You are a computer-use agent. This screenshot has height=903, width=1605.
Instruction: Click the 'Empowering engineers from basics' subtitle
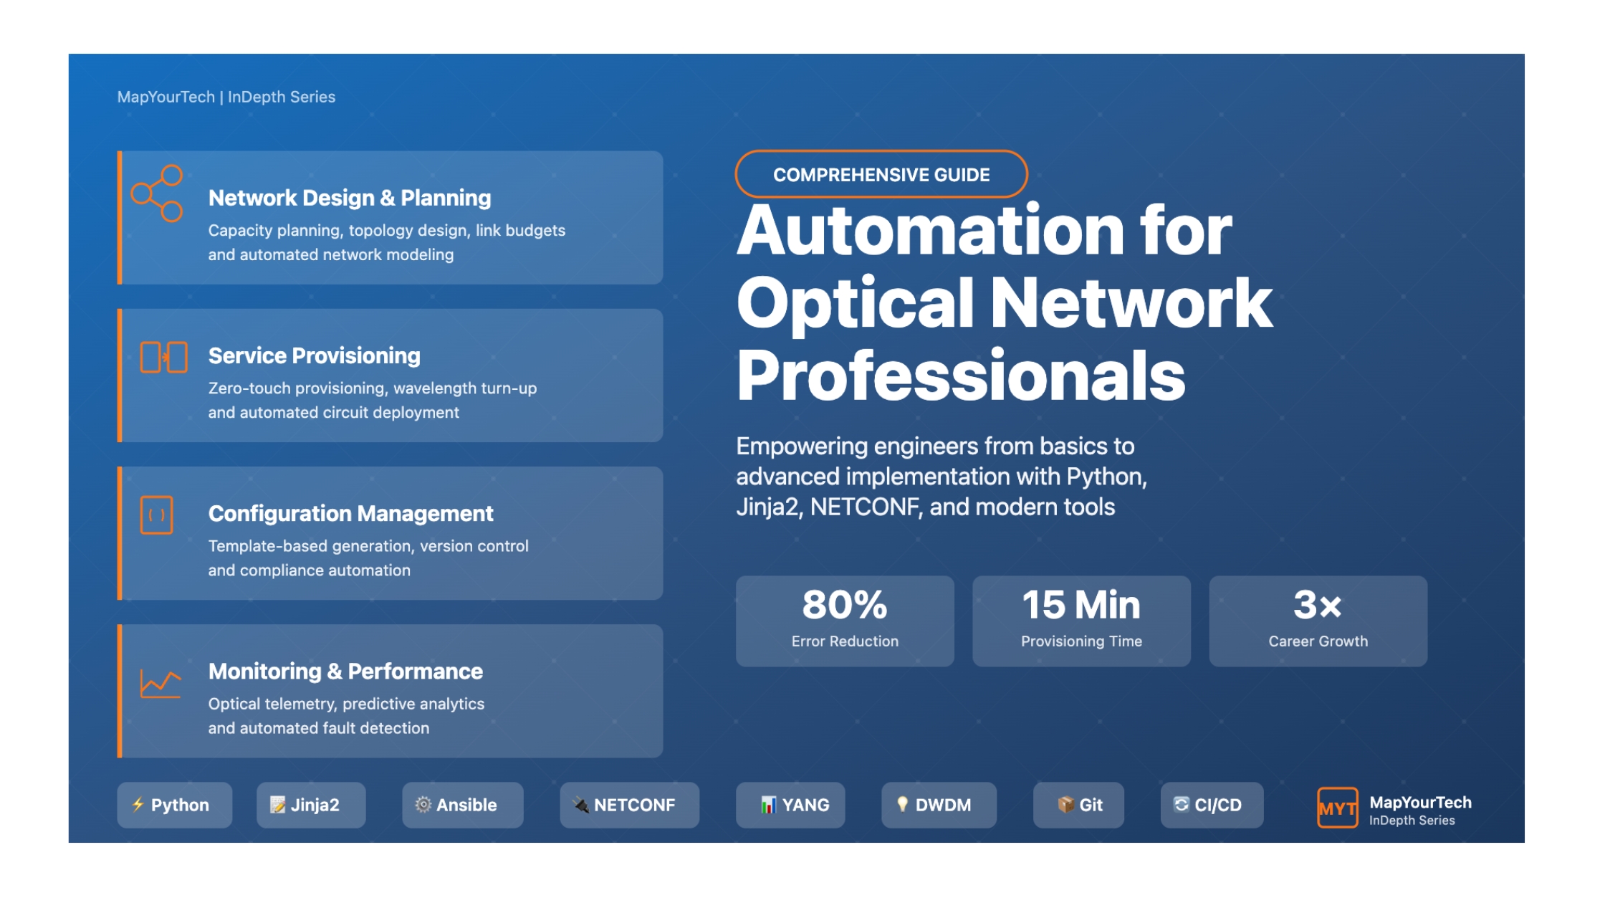coord(942,477)
